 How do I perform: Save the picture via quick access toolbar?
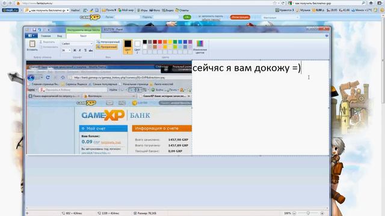pos(34,29)
